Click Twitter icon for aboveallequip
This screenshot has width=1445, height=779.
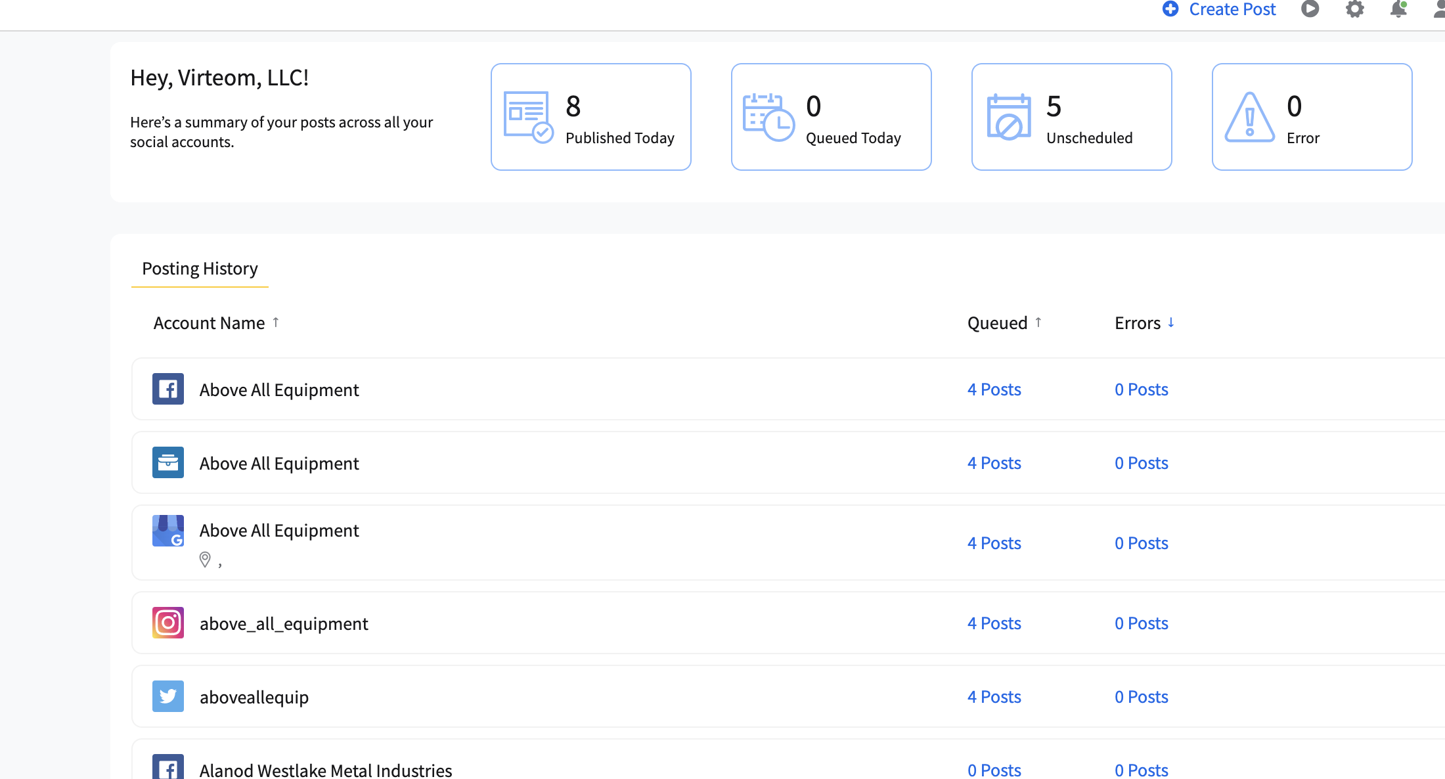tap(168, 696)
